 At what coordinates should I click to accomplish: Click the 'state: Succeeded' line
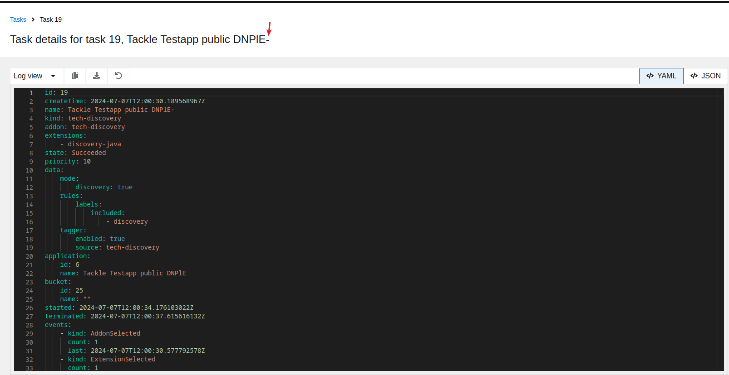(x=75, y=153)
